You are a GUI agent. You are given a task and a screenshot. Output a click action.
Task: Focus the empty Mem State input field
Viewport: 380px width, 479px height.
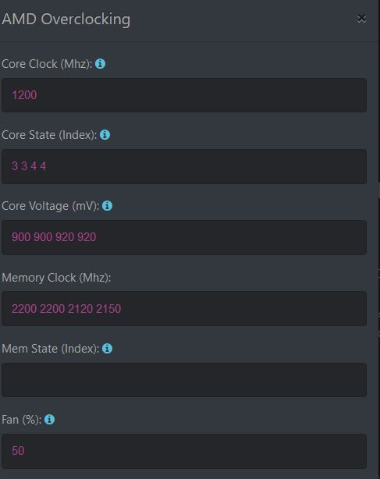pyautogui.click(x=184, y=380)
